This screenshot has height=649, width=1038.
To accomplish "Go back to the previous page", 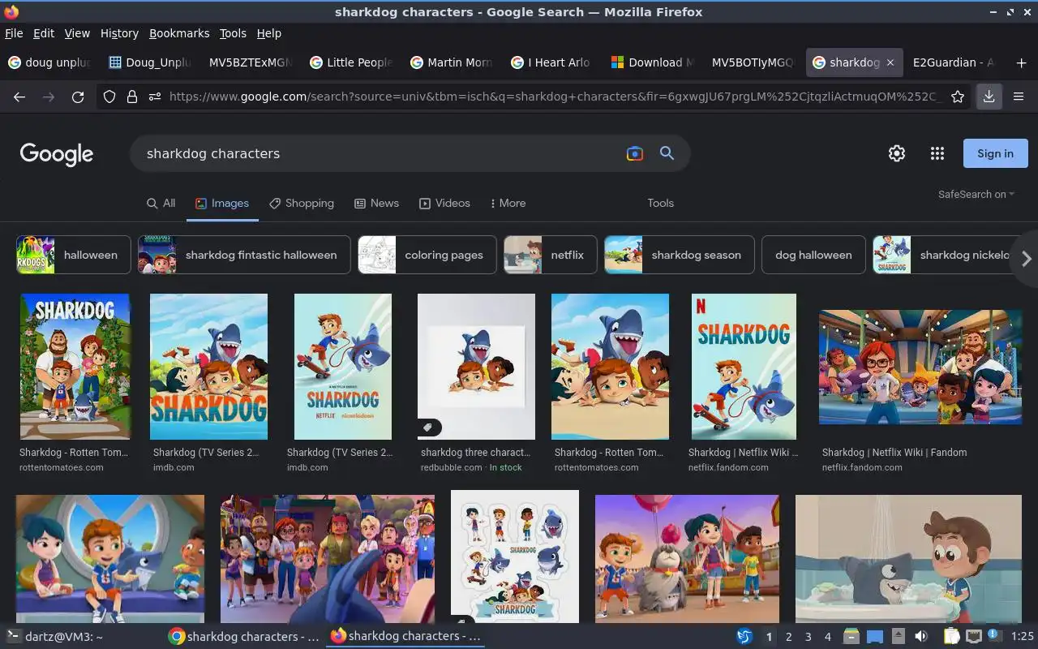I will click(x=19, y=97).
